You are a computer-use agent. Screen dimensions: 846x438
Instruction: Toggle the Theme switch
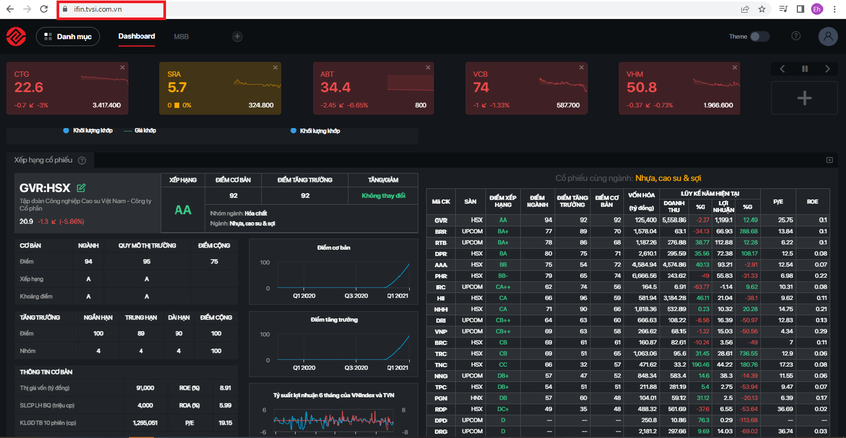coord(759,36)
